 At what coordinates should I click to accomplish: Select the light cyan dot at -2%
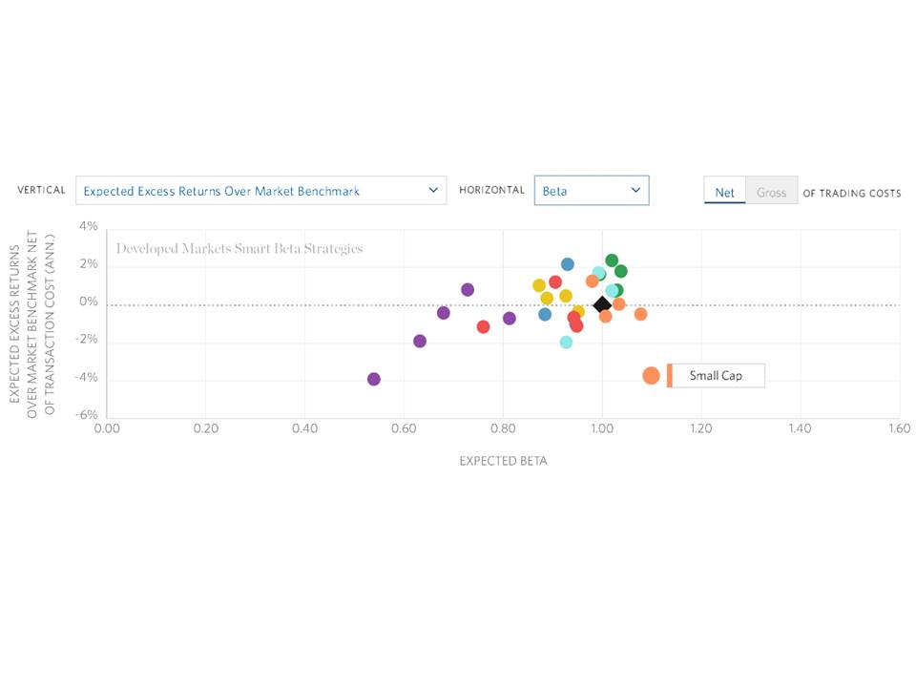566,342
